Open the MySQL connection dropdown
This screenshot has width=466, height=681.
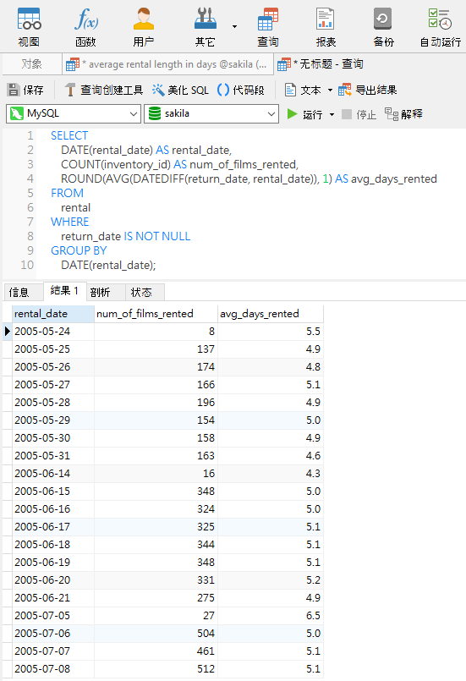point(74,114)
